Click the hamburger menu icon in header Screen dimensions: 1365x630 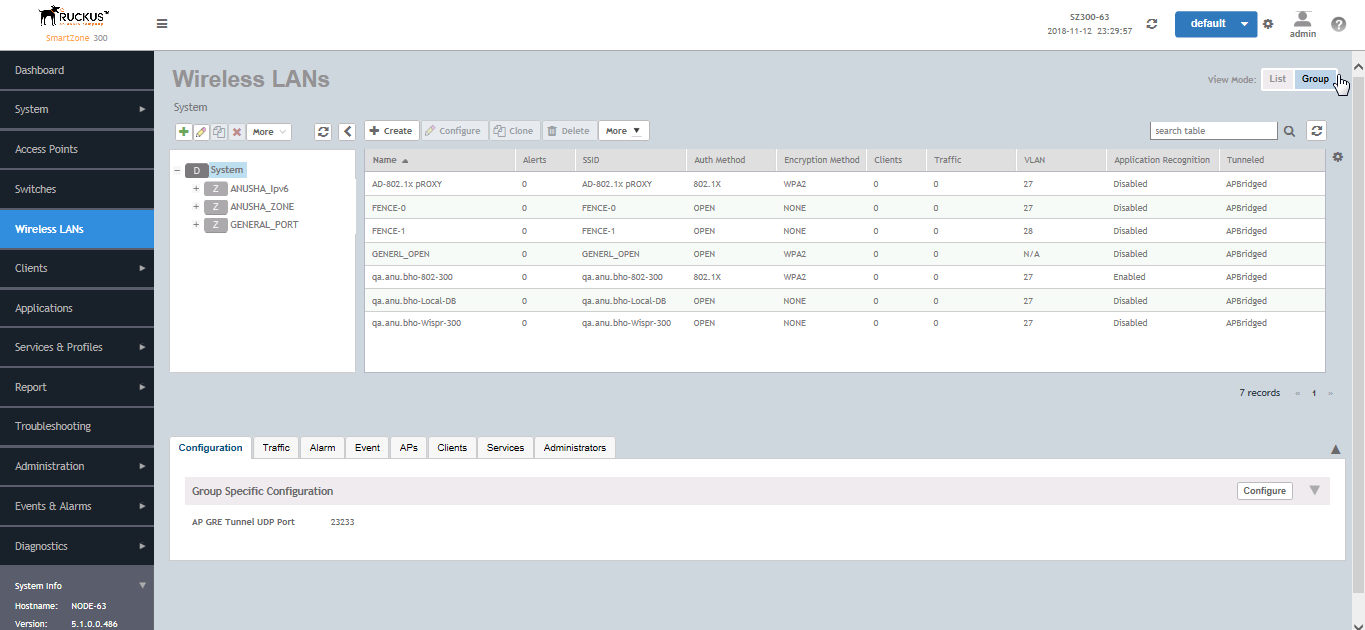pos(162,24)
